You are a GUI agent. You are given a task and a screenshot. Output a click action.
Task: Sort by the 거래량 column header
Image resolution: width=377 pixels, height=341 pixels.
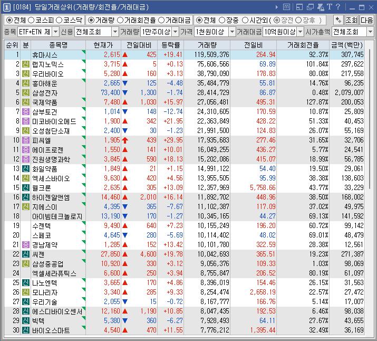tap(207, 45)
